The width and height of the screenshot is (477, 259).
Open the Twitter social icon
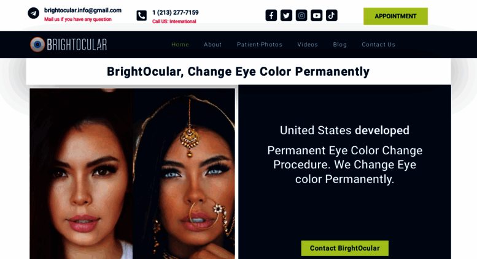coord(286,15)
